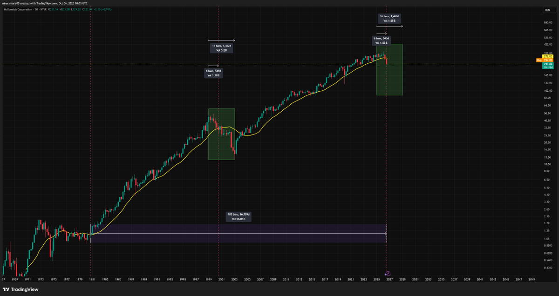The height and width of the screenshot is (296, 559).
Task: Click the 82.00 price scale value
Action: coord(547,98)
